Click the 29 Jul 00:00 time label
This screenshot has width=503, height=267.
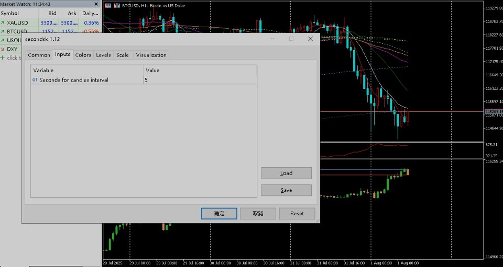point(140,263)
